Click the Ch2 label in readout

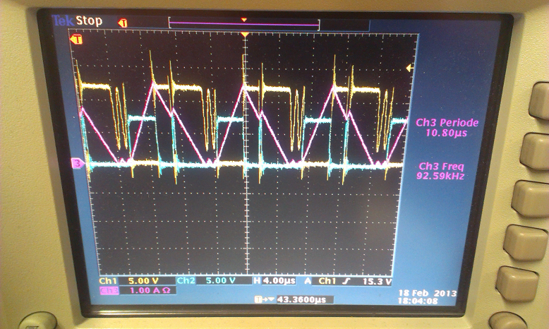pos(186,280)
